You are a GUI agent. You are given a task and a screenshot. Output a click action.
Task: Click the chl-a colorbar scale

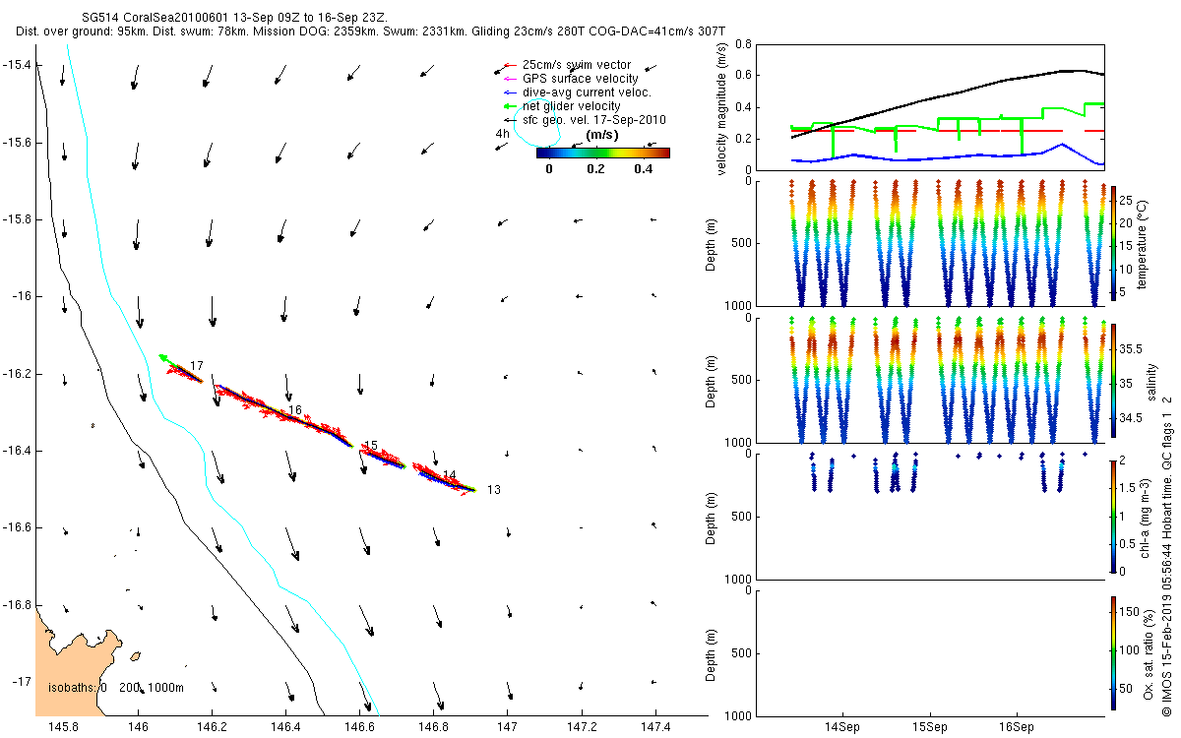(x=1113, y=516)
